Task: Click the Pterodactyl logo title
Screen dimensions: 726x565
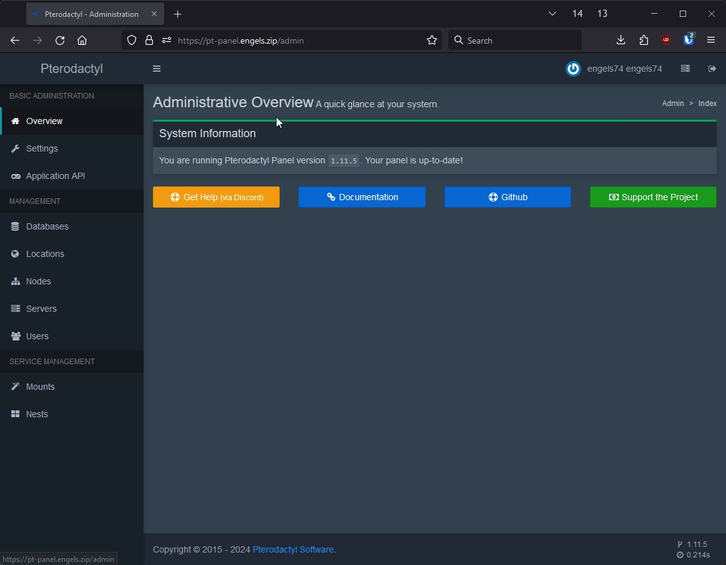Action: click(x=72, y=69)
